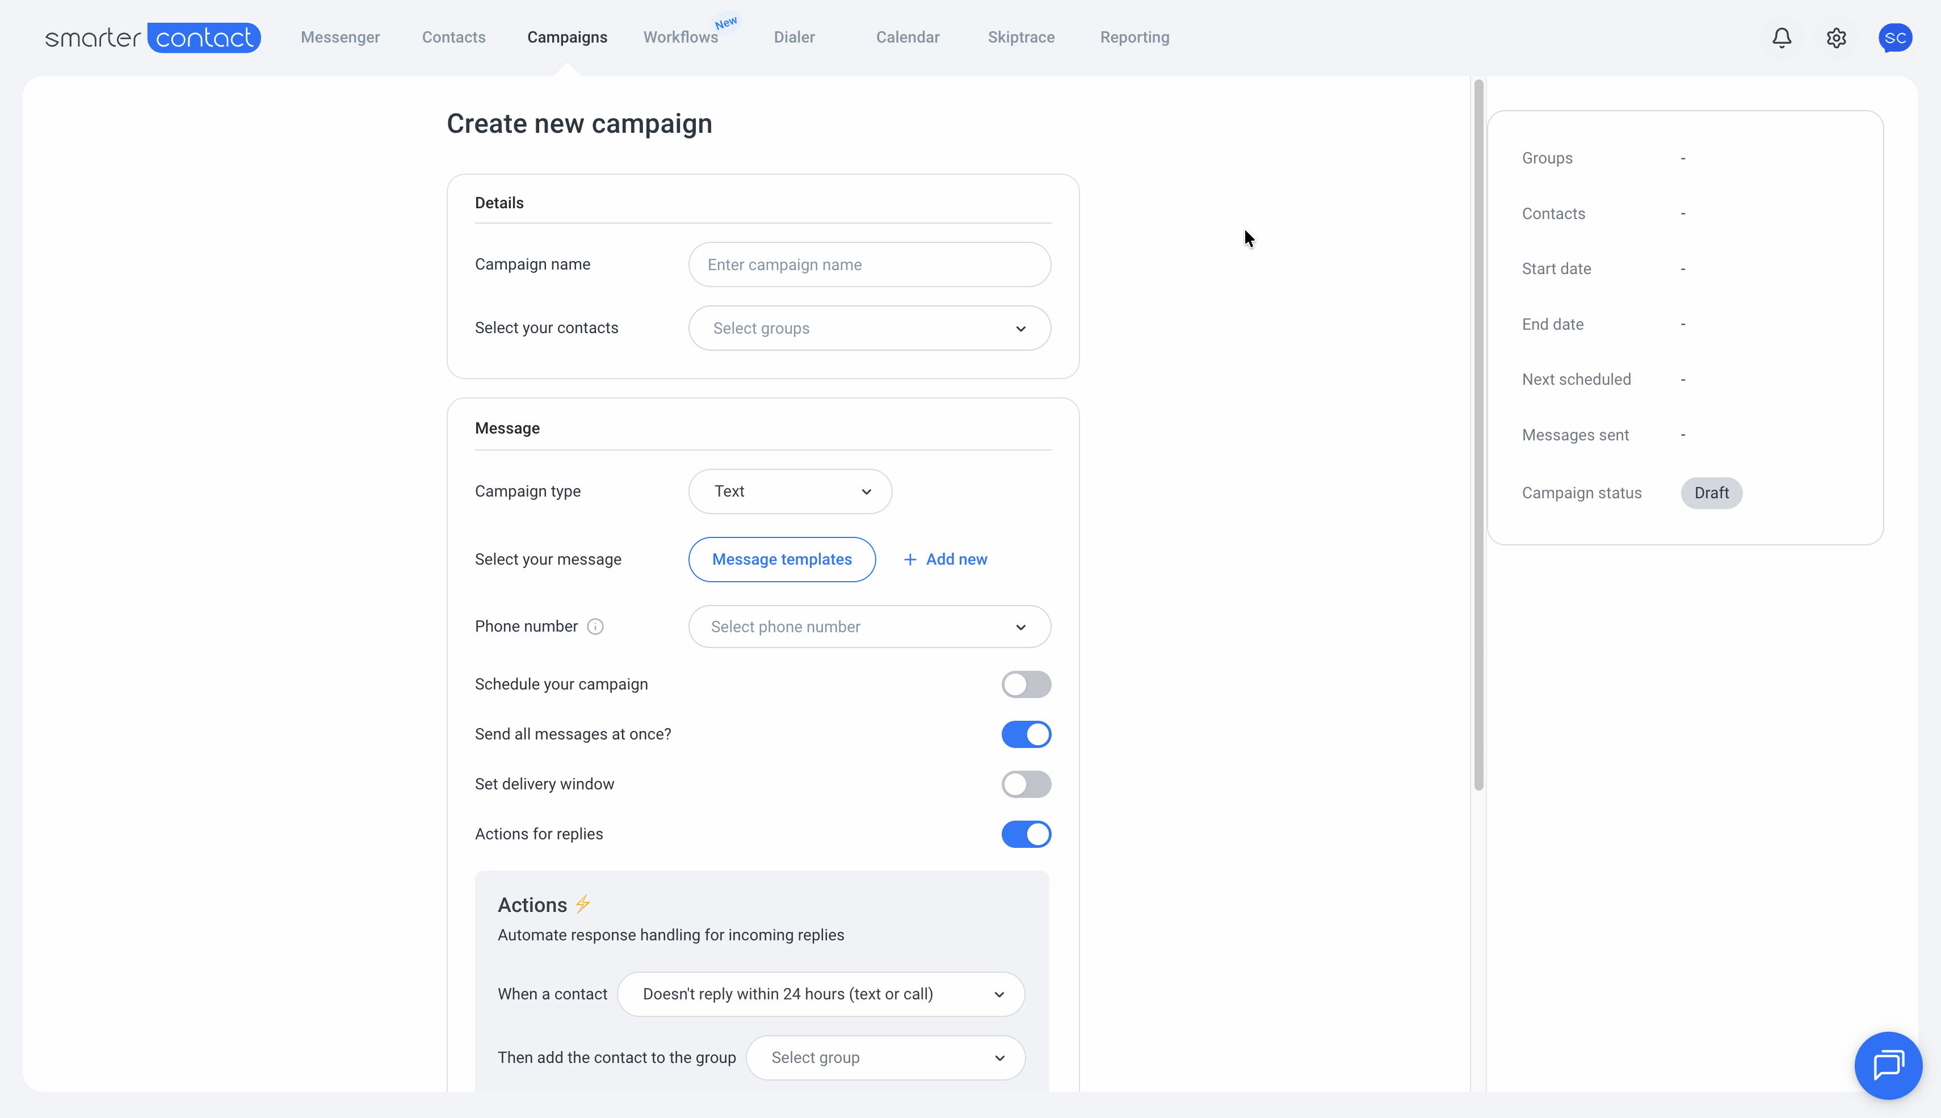Viewport: 1941px width, 1118px height.
Task: Expand the Select group dropdown
Action: (885, 1058)
